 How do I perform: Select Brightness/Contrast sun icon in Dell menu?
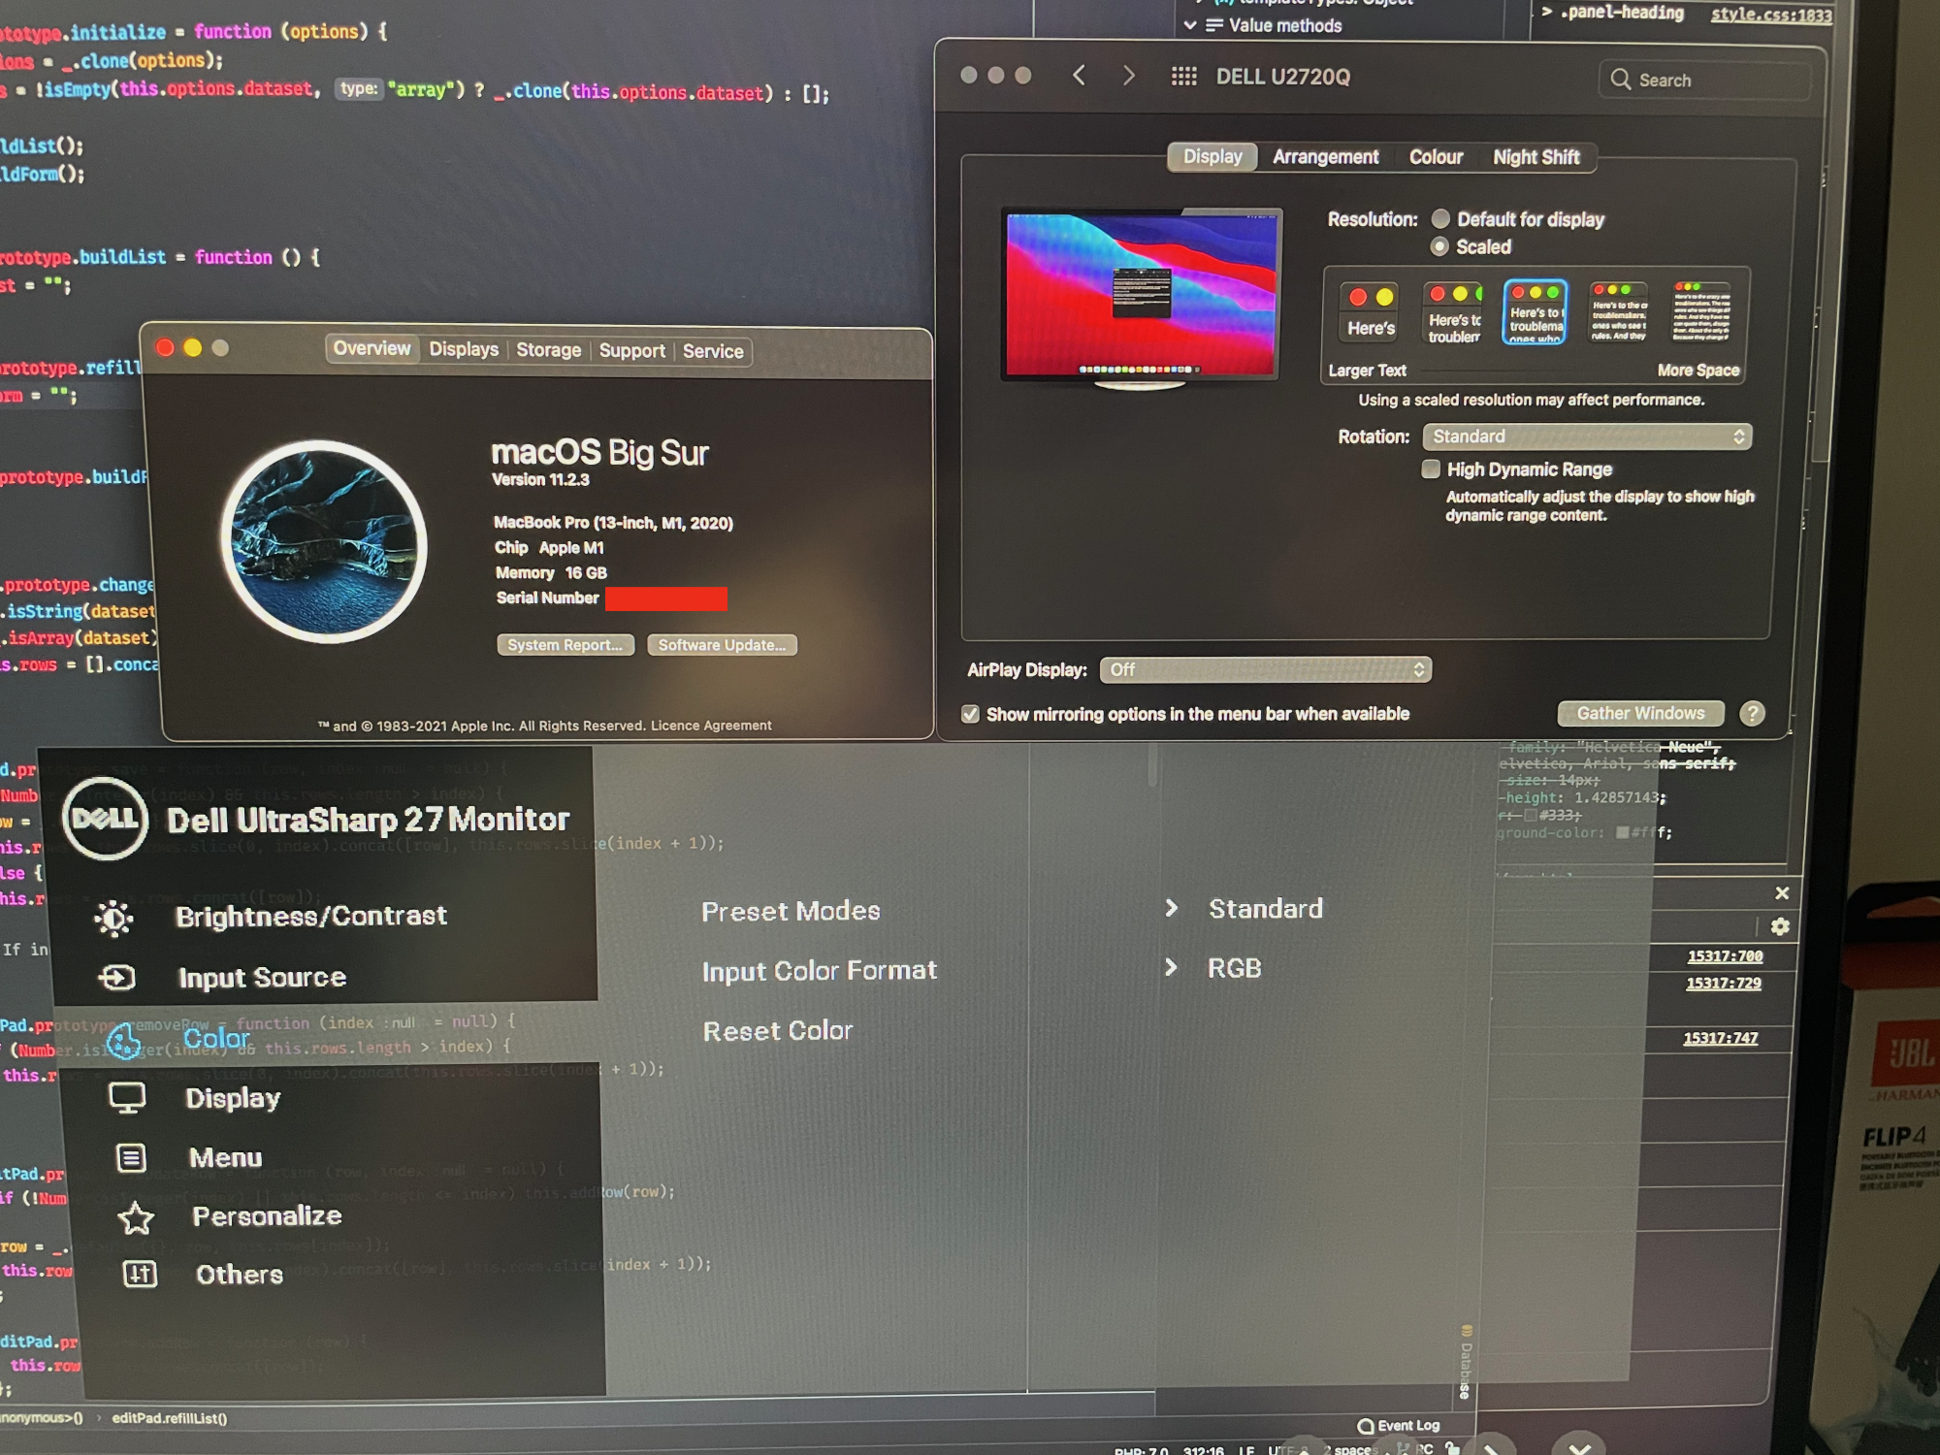(x=113, y=918)
